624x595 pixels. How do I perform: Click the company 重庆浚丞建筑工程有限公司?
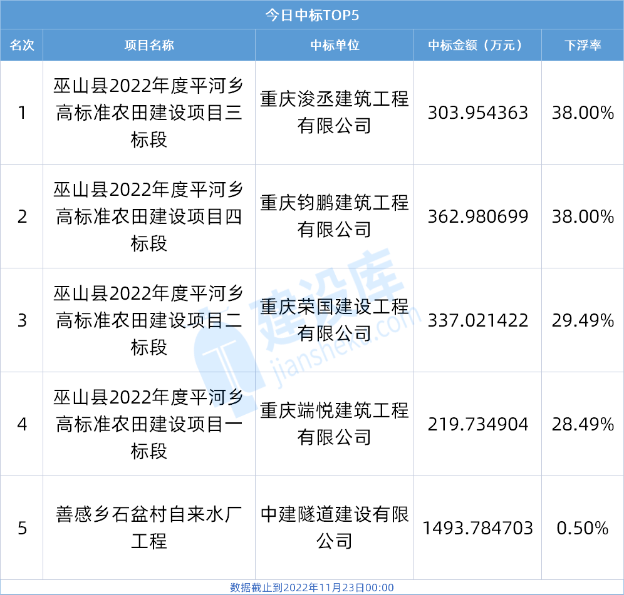tap(334, 113)
